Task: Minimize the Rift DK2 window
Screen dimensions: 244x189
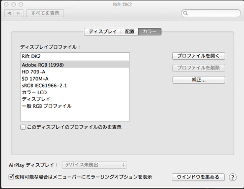Action: click(x=14, y=5)
